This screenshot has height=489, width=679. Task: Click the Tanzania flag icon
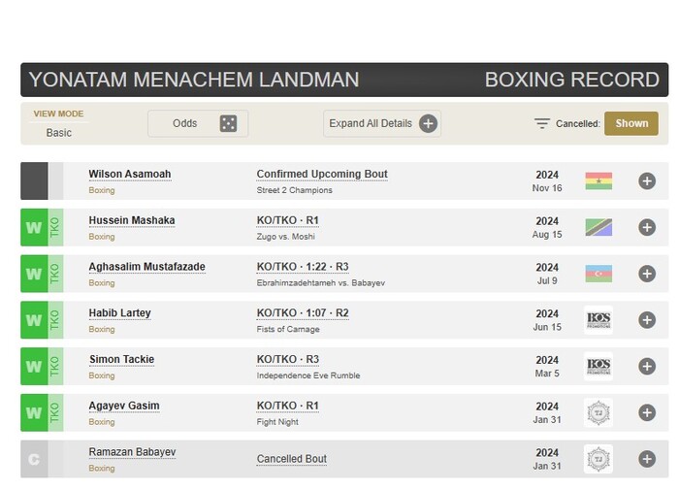pyautogui.click(x=598, y=227)
